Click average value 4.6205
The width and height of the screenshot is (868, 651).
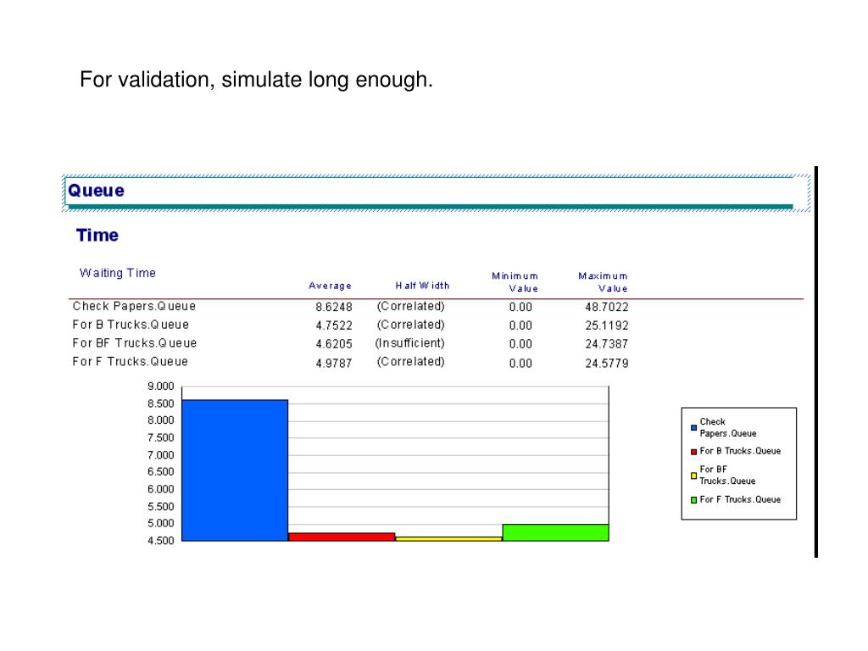(x=334, y=344)
